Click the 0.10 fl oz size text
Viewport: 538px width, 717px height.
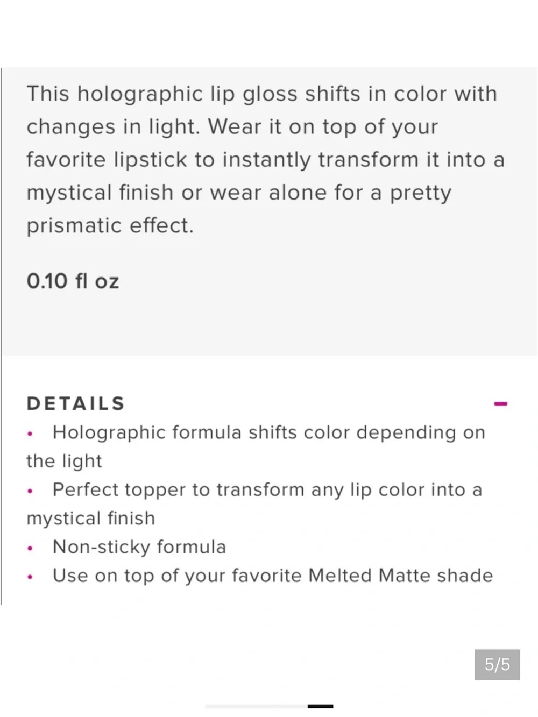[73, 281]
